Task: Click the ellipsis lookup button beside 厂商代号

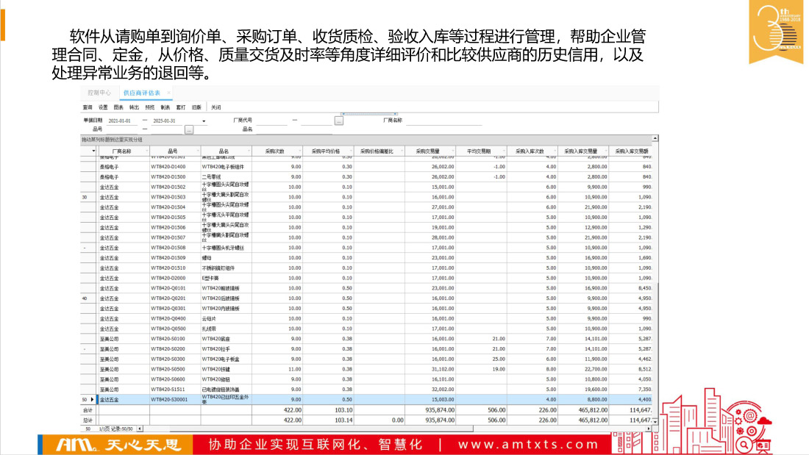Action: [x=338, y=121]
